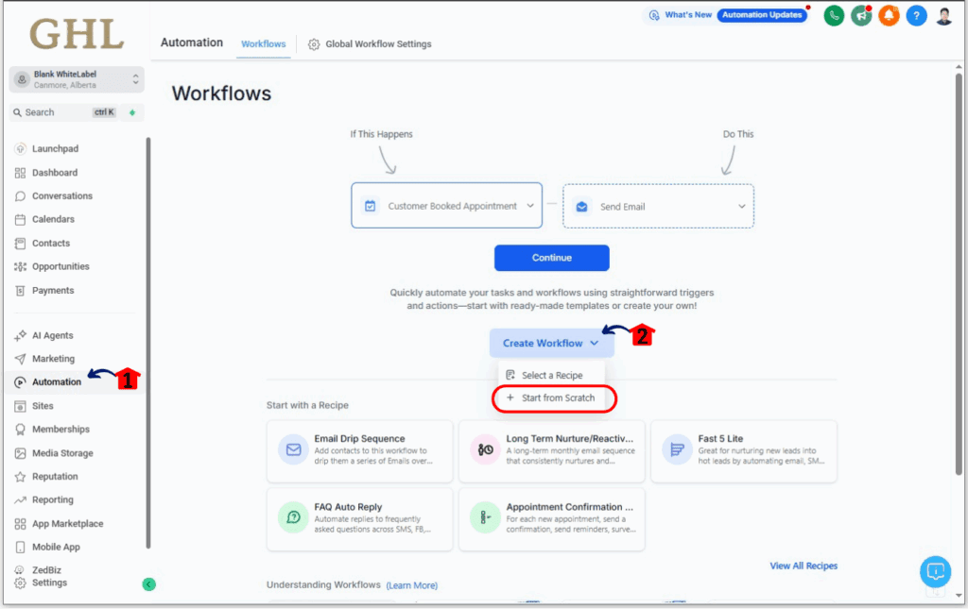This screenshot has height=609, width=968.
Task: Click the App Marketplace icon
Action: pos(21,524)
